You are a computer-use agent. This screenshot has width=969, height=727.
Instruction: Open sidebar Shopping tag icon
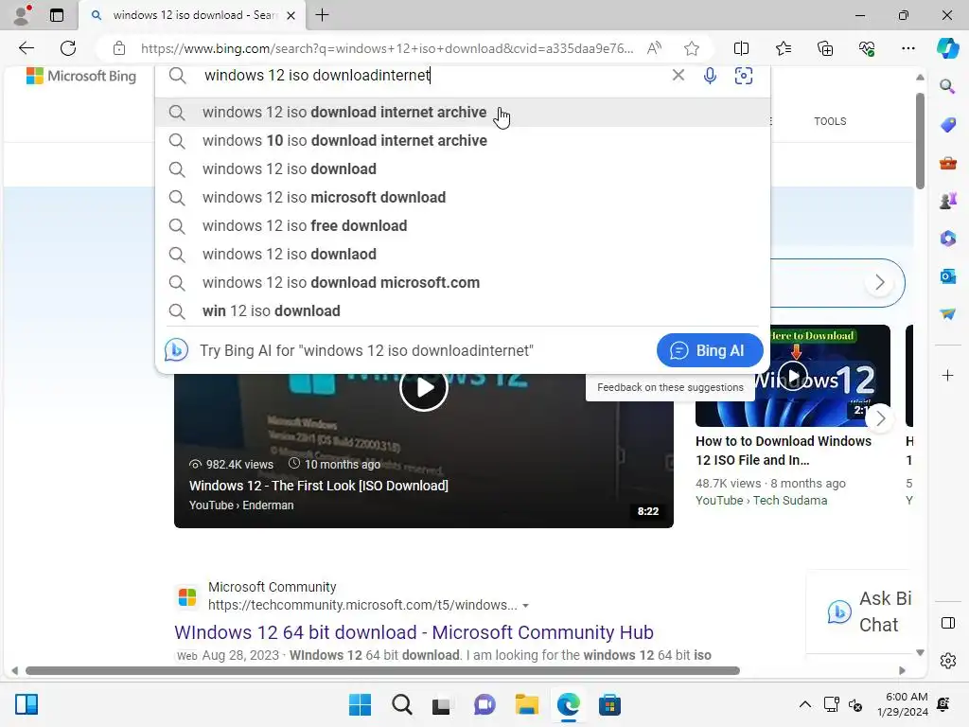point(947,125)
